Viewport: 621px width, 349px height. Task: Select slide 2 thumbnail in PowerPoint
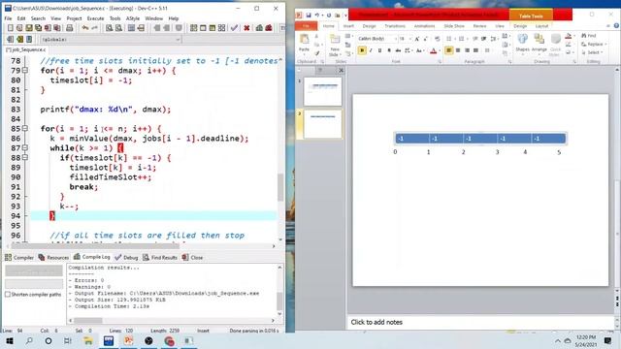click(322, 124)
